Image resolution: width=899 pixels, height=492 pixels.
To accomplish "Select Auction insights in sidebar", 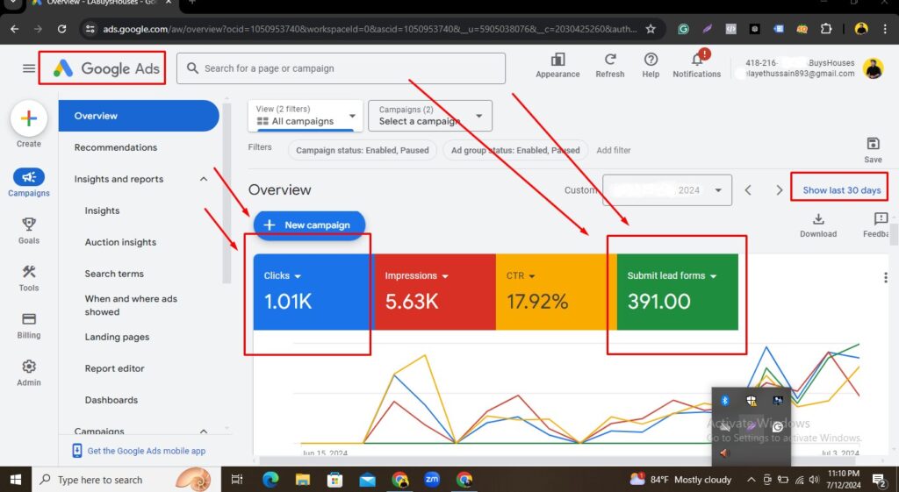I will tap(120, 242).
